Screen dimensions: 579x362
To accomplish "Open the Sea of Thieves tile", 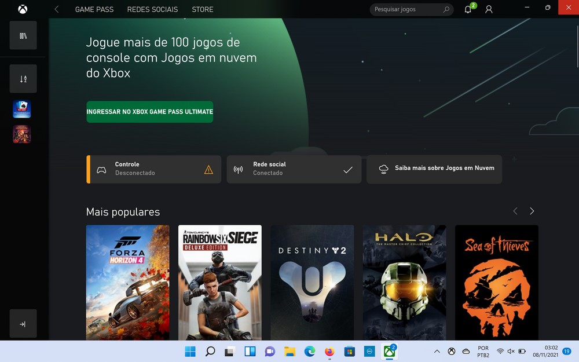I will coord(497,283).
